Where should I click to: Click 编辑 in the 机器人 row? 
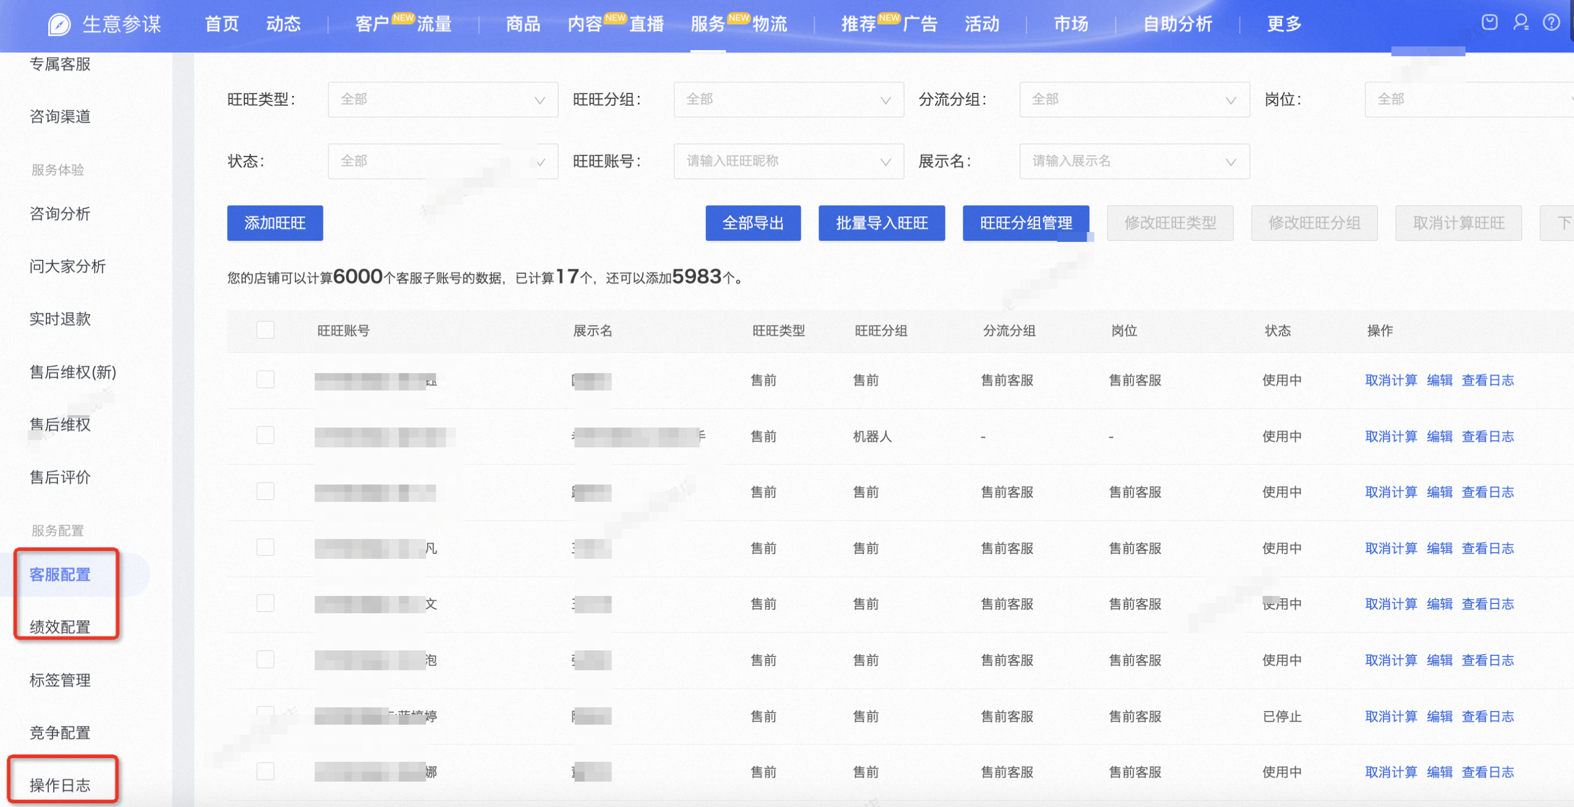click(x=1439, y=436)
